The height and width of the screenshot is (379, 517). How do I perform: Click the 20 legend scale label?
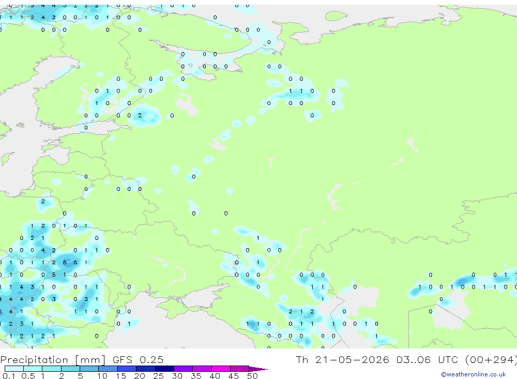(x=140, y=376)
